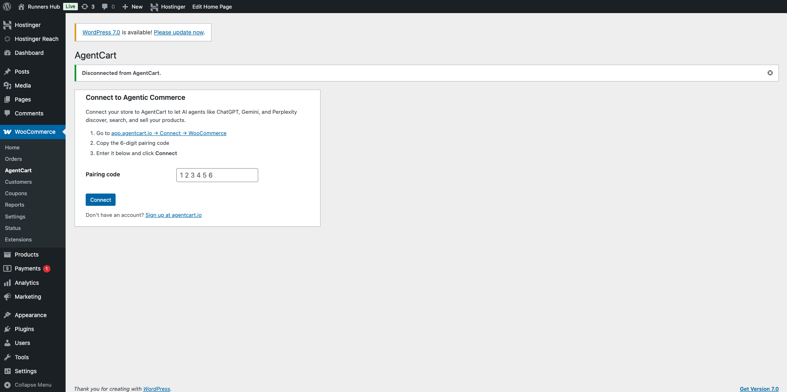Click the Marketing megaphone icon
This screenshot has width=787, height=392.
7,297
